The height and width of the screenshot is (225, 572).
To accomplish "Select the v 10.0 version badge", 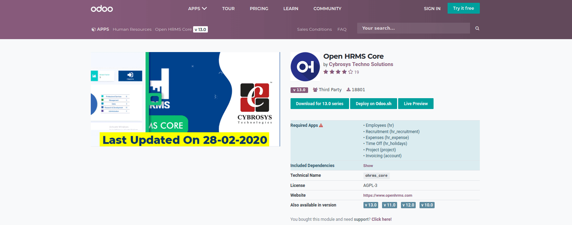I will pos(427,205).
